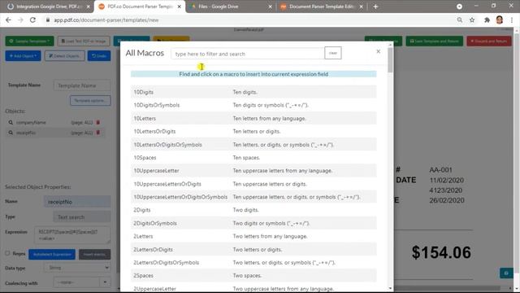This screenshot has height=293, width=520.
Task: Clear the macro search filter
Action: click(333, 53)
